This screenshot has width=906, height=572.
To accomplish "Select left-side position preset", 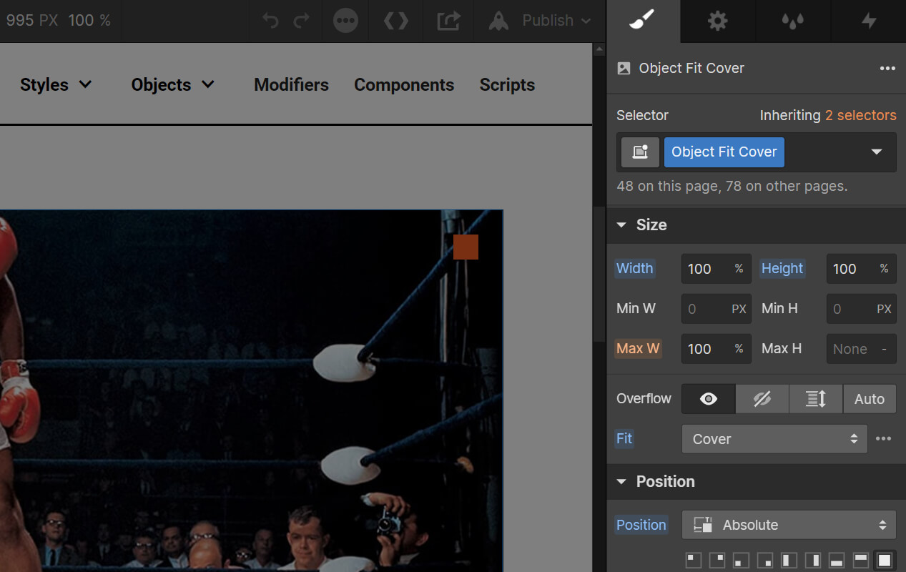I will (x=789, y=560).
